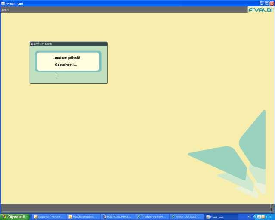Open the Käynnistä start button
This screenshot has height=220, width=275.
pyautogui.click(x=15, y=217)
